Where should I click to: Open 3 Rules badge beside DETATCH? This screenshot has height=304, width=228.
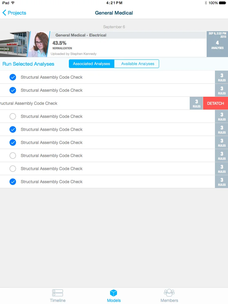pyautogui.click(x=197, y=103)
